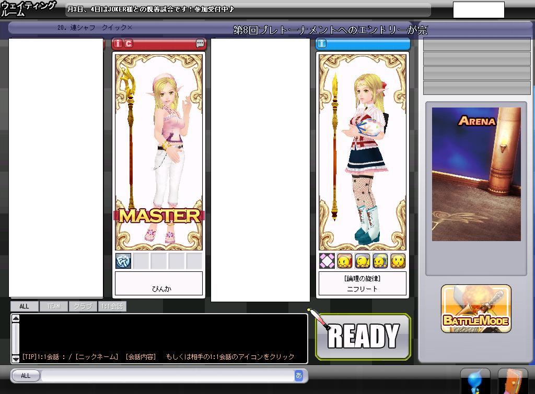Open 1:1 chat via the speech bubble icon
The width and height of the screenshot is (535, 394).
(200, 44)
